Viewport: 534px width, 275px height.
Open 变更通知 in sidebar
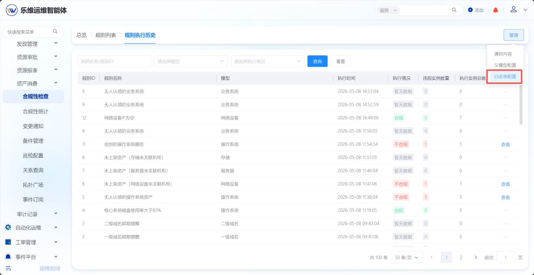[x=33, y=126]
